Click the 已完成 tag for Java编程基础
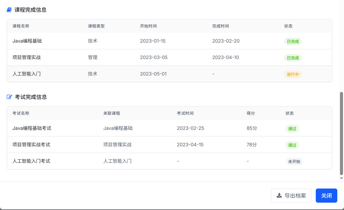Screen dimensions: 344x210 [293, 41]
